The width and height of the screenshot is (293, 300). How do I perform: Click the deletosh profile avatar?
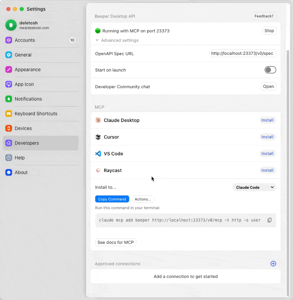11,25
